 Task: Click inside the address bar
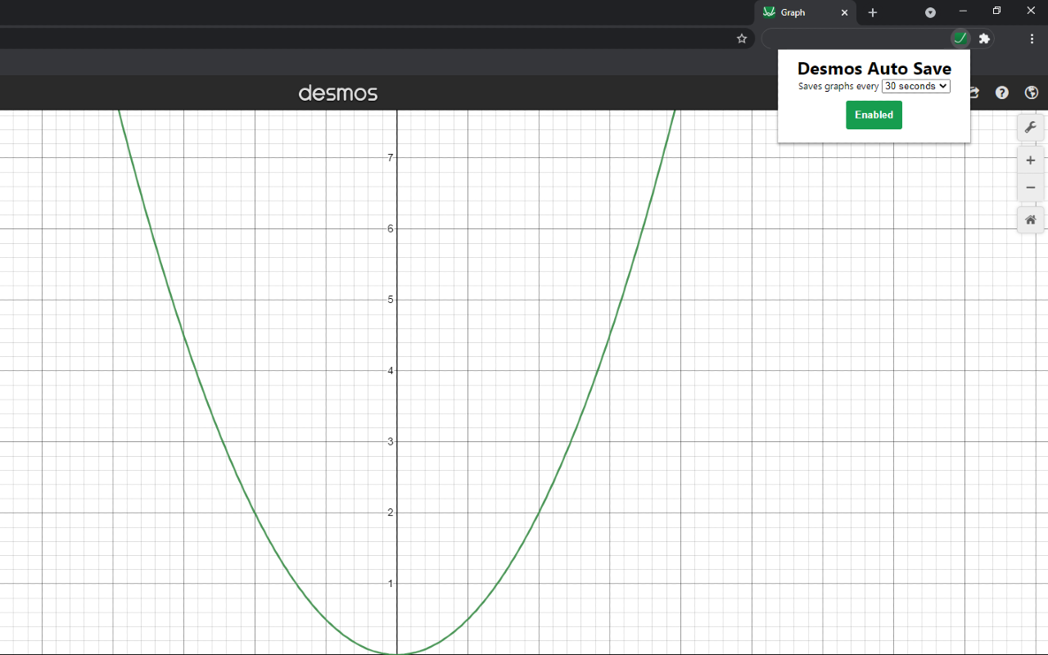pyautogui.click(x=368, y=38)
